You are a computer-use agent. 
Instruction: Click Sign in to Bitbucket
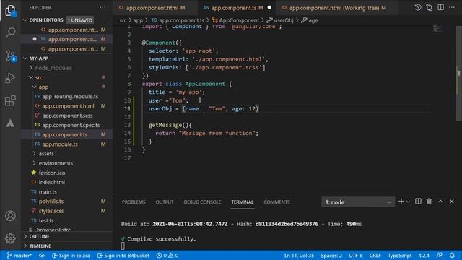point(123,255)
